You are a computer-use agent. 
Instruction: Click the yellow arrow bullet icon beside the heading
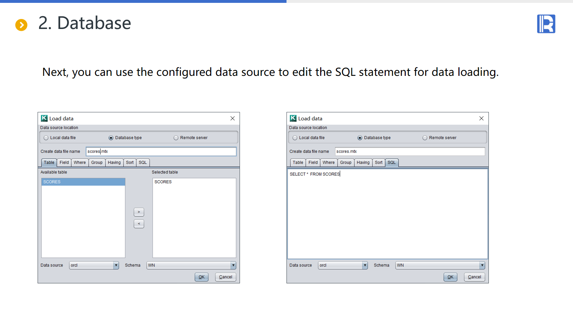click(21, 25)
